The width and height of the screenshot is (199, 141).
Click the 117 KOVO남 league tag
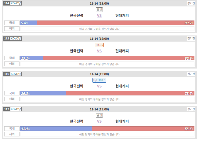tap(13, 109)
